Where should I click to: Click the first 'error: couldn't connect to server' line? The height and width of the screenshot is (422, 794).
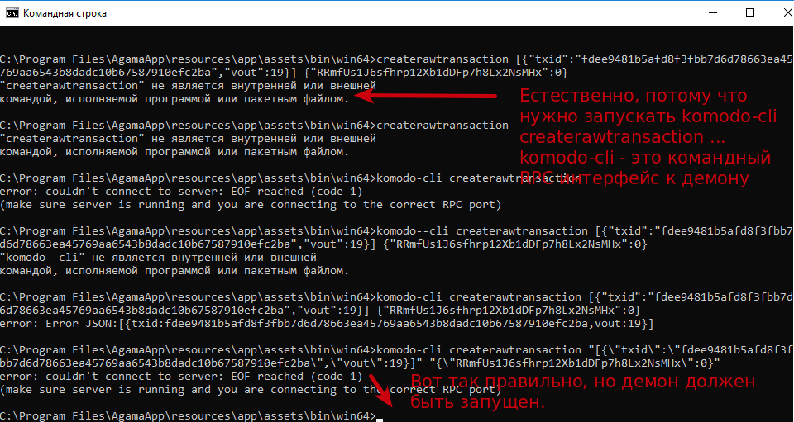181,191
